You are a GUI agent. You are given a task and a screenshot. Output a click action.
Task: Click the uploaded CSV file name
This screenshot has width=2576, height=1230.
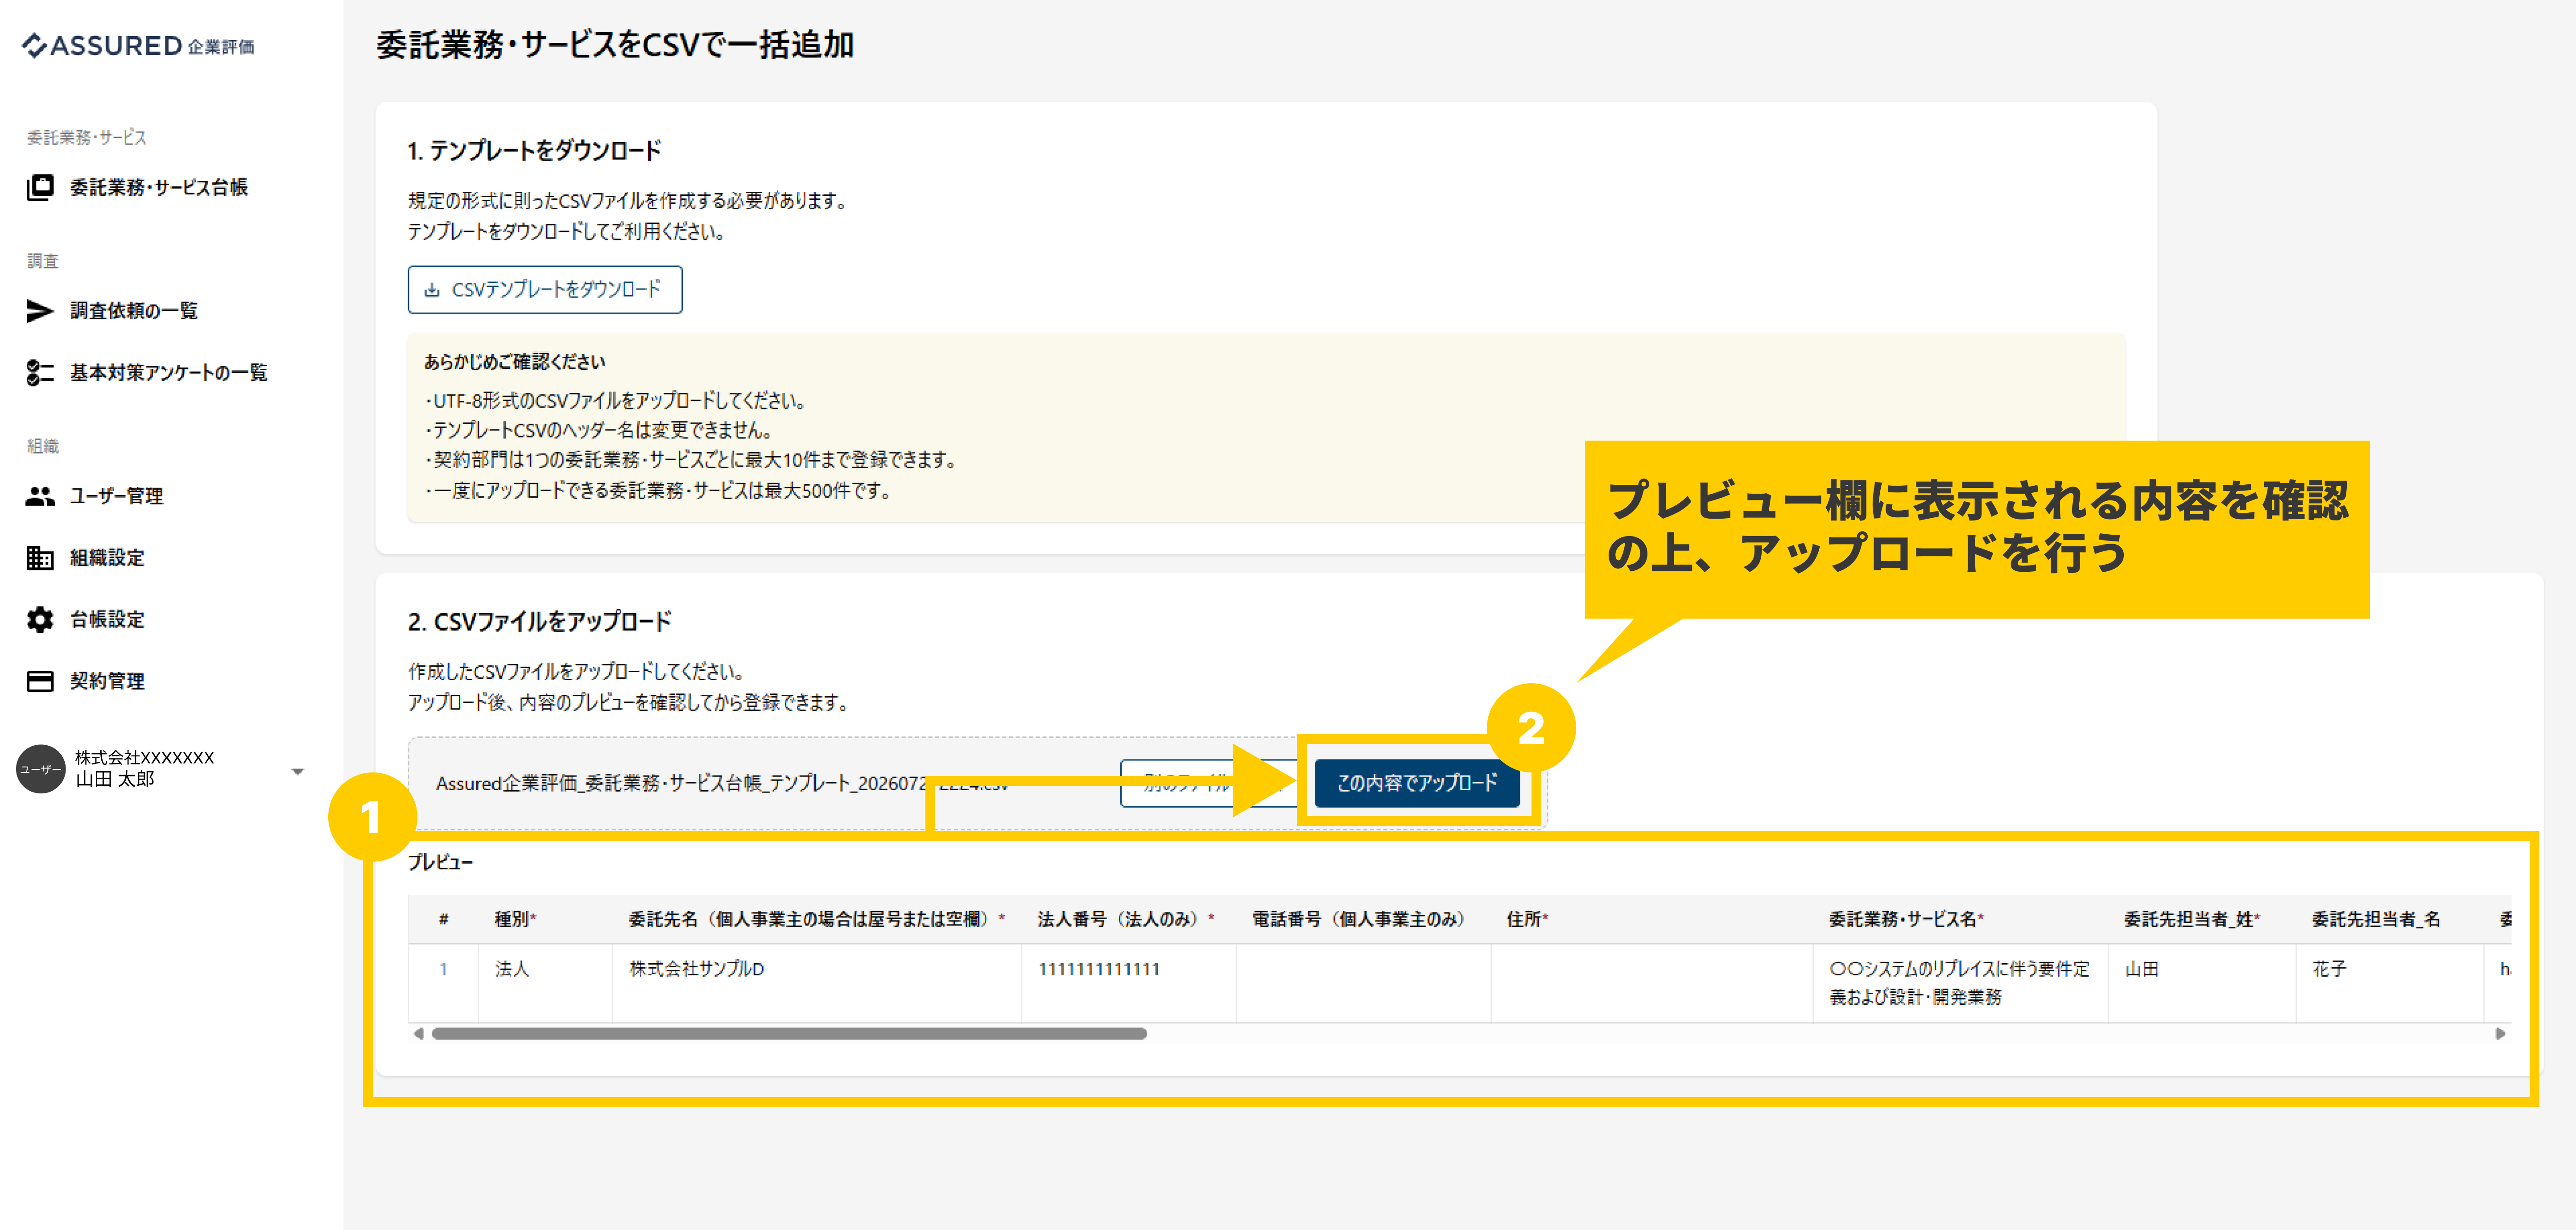coord(722,783)
